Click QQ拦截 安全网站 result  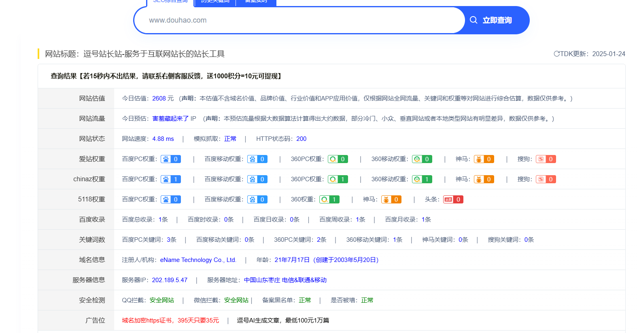pyautogui.click(x=162, y=300)
